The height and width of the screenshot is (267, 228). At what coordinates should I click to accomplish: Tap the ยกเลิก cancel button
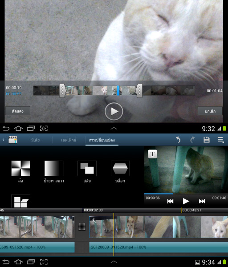[210, 111]
